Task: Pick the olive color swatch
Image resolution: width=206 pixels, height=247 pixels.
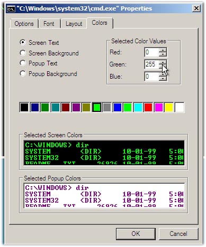Action: [86, 107]
